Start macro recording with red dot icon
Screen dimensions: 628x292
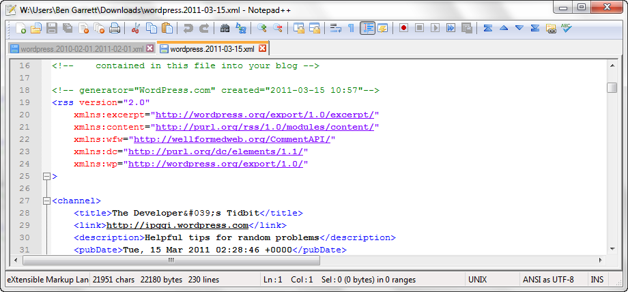point(403,28)
